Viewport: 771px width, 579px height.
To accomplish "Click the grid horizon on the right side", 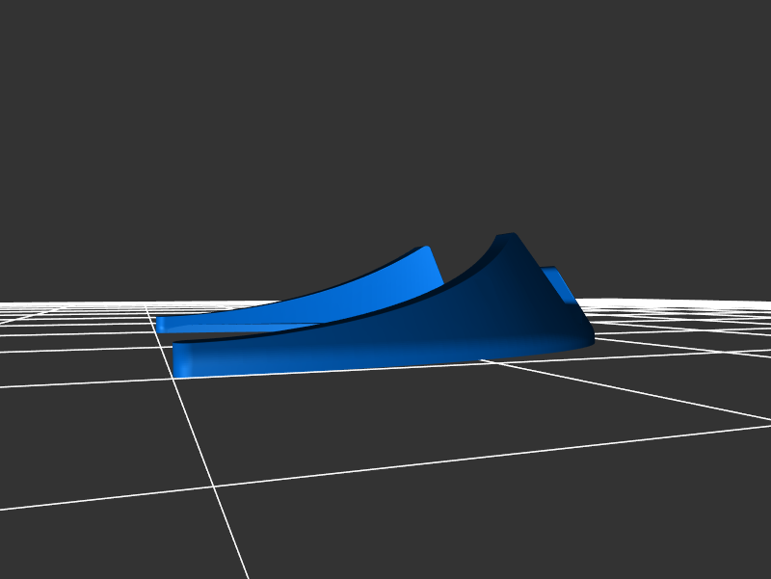I will pyautogui.click(x=694, y=303).
